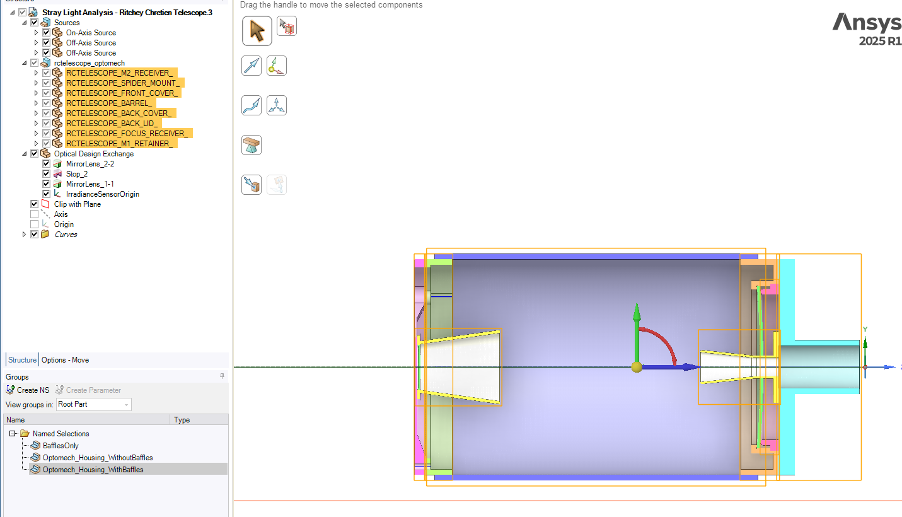Activate the Fulcrum tool guide
The image size is (902, 517).
pyautogui.click(x=252, y=145)
